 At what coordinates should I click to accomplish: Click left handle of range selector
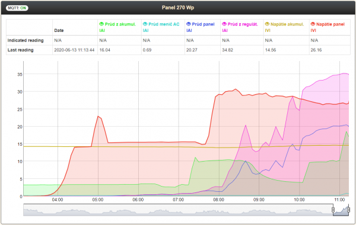coord(333,210)
